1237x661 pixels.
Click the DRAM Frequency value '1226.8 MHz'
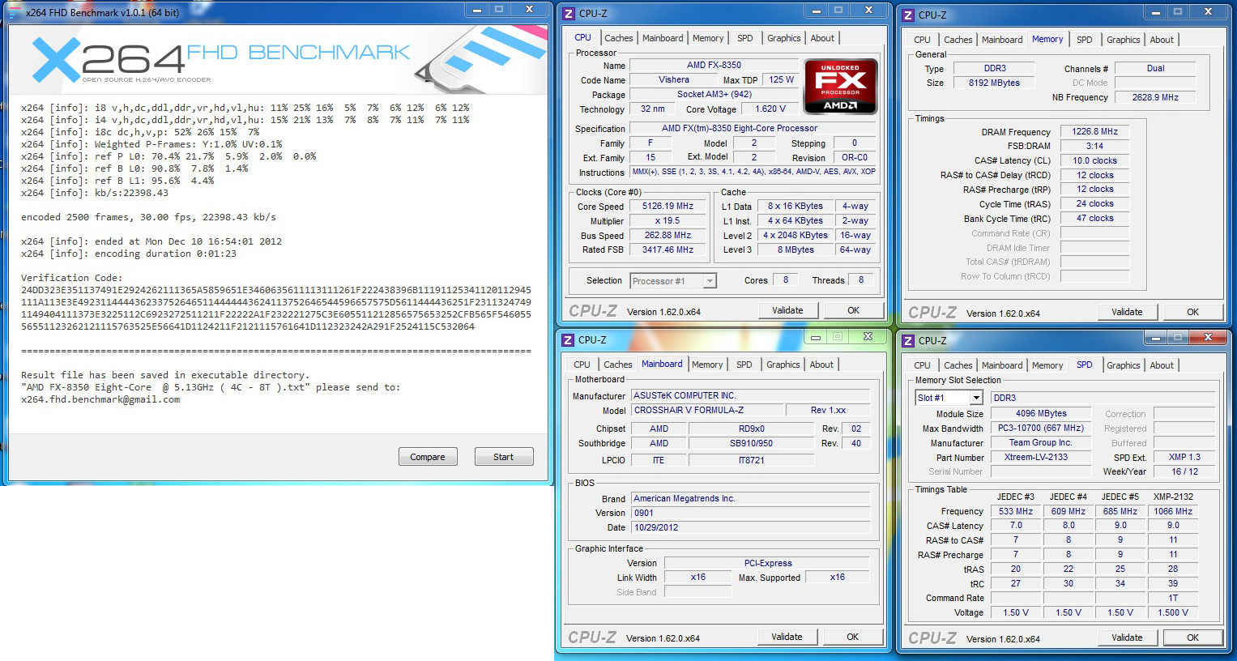tap(1095, 131)
